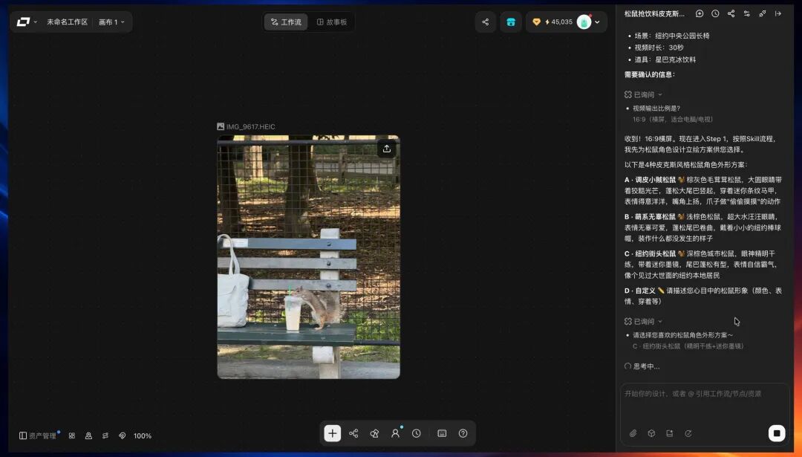Click the export icon on the squirrel image
Viewport: 802px width, 457px height.
[387, 149]
